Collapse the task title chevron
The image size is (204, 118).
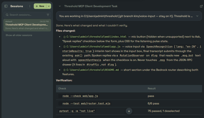coord(60,6)
